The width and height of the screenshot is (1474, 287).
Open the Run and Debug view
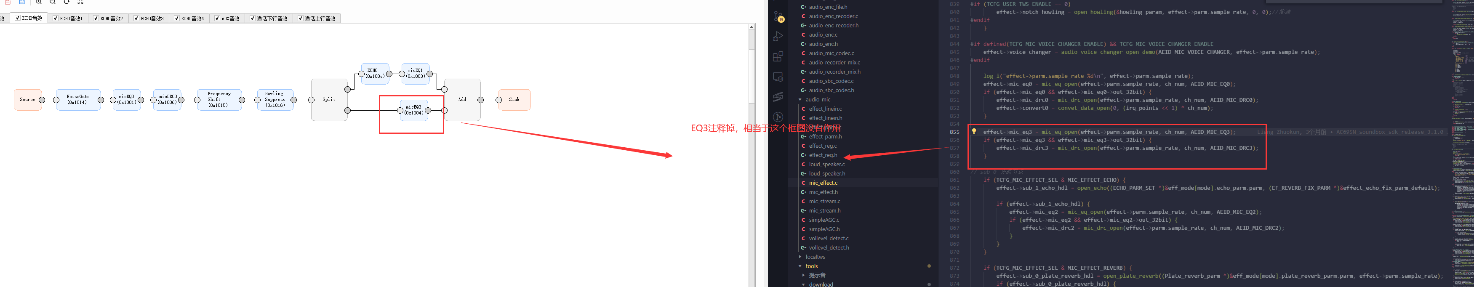(778, 37)
